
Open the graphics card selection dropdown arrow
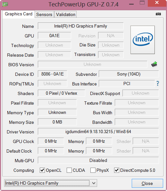click(x=94, y=183)
